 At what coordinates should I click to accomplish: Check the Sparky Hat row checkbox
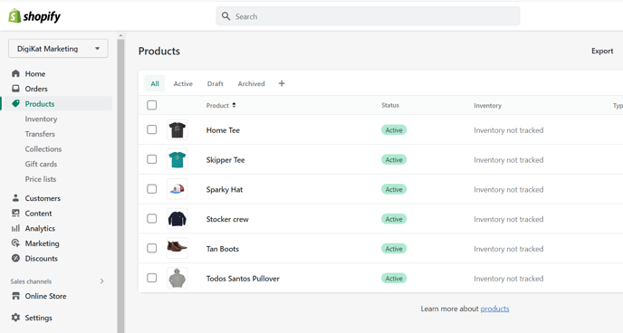pos(152,189)
